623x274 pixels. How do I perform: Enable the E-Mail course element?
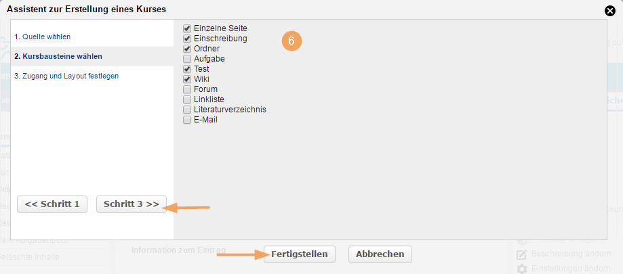[187, 120]
